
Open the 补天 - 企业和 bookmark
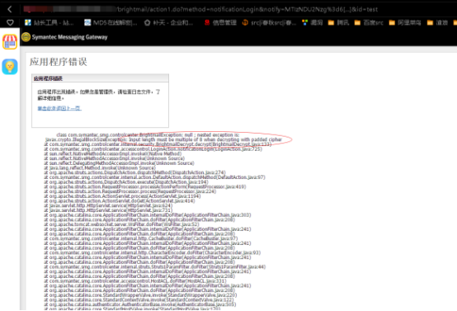click(168, 22)
